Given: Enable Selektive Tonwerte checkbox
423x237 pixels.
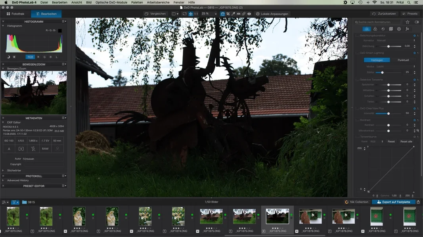Looking at the screenshot, I should (358, 79).
